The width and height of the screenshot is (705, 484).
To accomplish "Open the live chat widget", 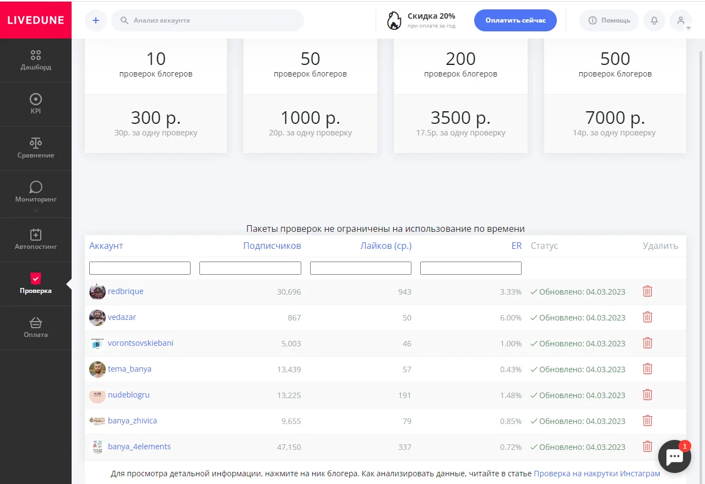I will tap(675, 456).
